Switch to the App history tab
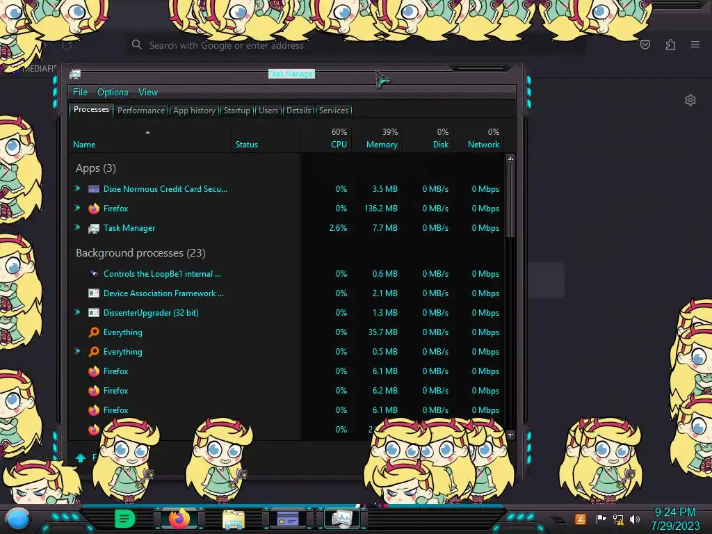 194,111
